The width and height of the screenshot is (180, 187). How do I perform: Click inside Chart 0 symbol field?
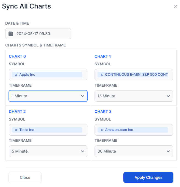pyautogui.click(x=48, y=75)
